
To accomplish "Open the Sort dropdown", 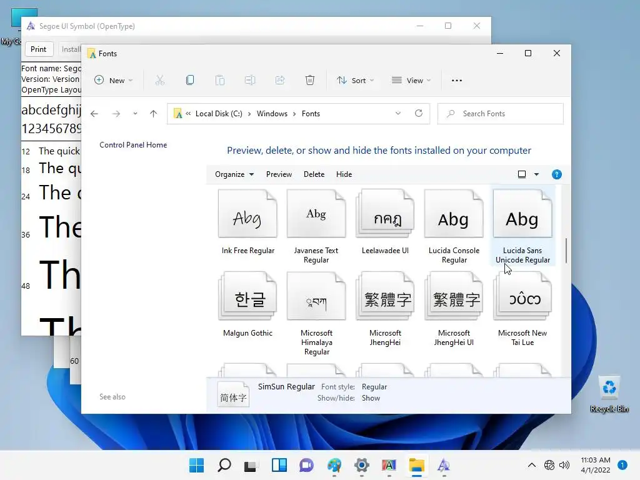I will (x=355, y=81).
